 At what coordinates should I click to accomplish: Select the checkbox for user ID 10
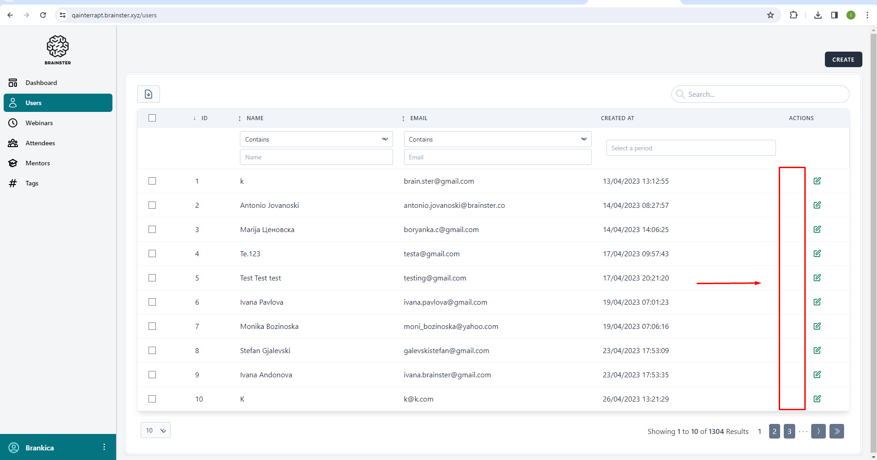[x=152, y=399]
